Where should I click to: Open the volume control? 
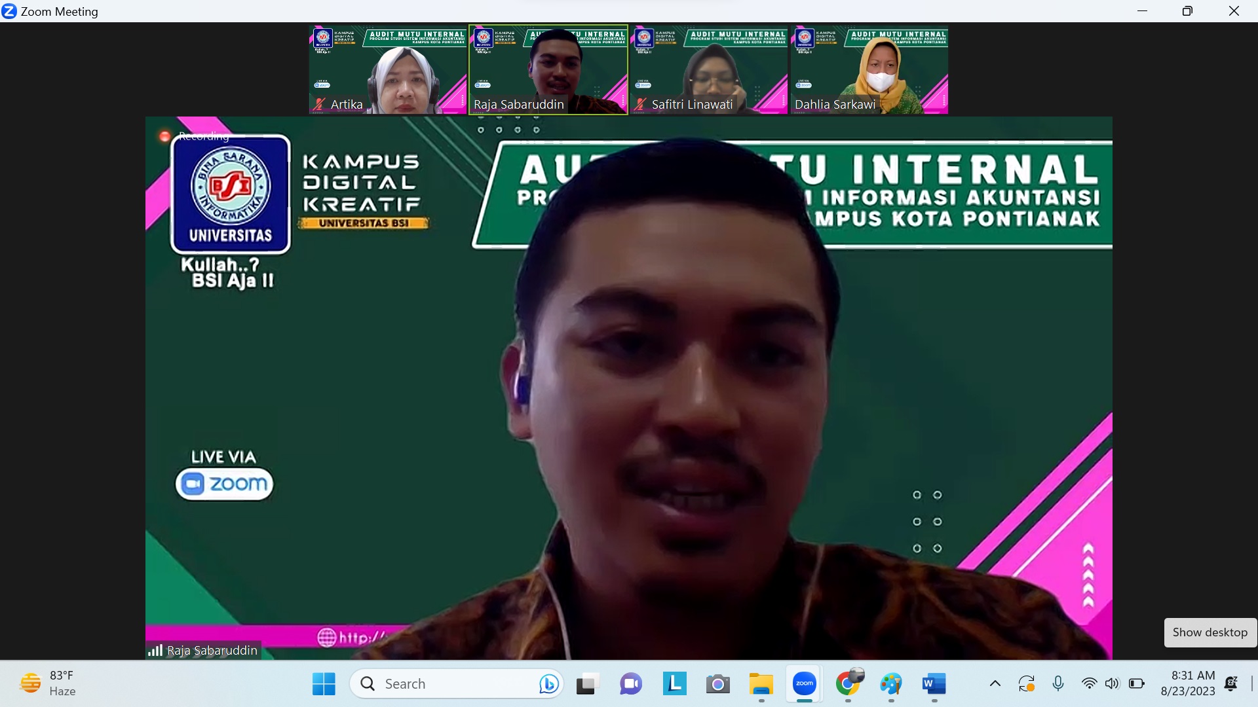click(1112, 684)
